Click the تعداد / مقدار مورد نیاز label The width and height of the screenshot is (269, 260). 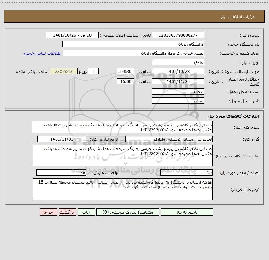[240, 173]
